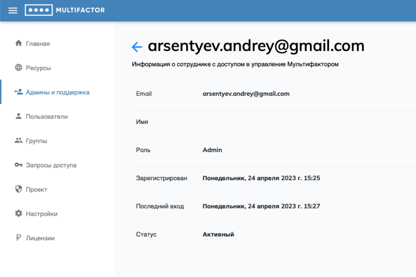Click the gear icon beside Настройки
Viewport: 416px width, 277px height.
[x=19, y=214]
